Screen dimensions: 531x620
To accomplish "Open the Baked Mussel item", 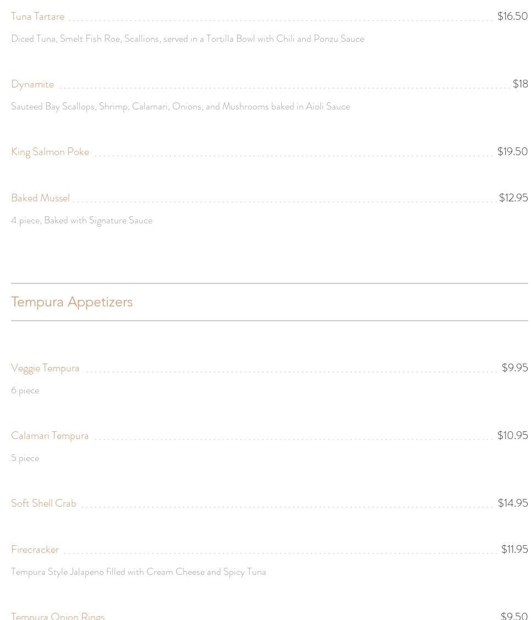I will (x=40, y=197).
